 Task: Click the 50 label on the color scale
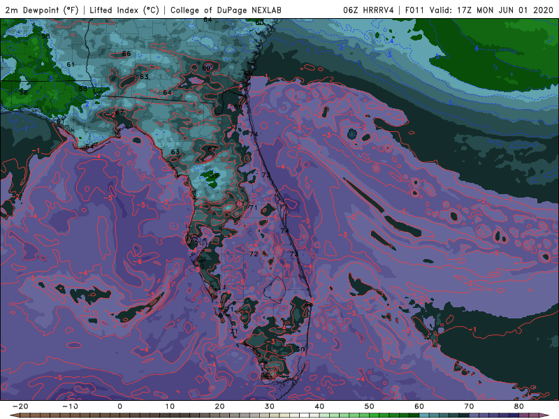pyautogui.click(x=370, y=406)
